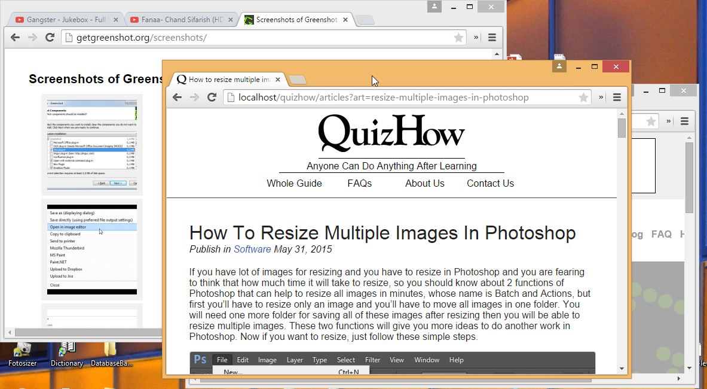Click forward arrow in QuizHow browser window
The width and height of the screenshot is (707, 389).
194,98
